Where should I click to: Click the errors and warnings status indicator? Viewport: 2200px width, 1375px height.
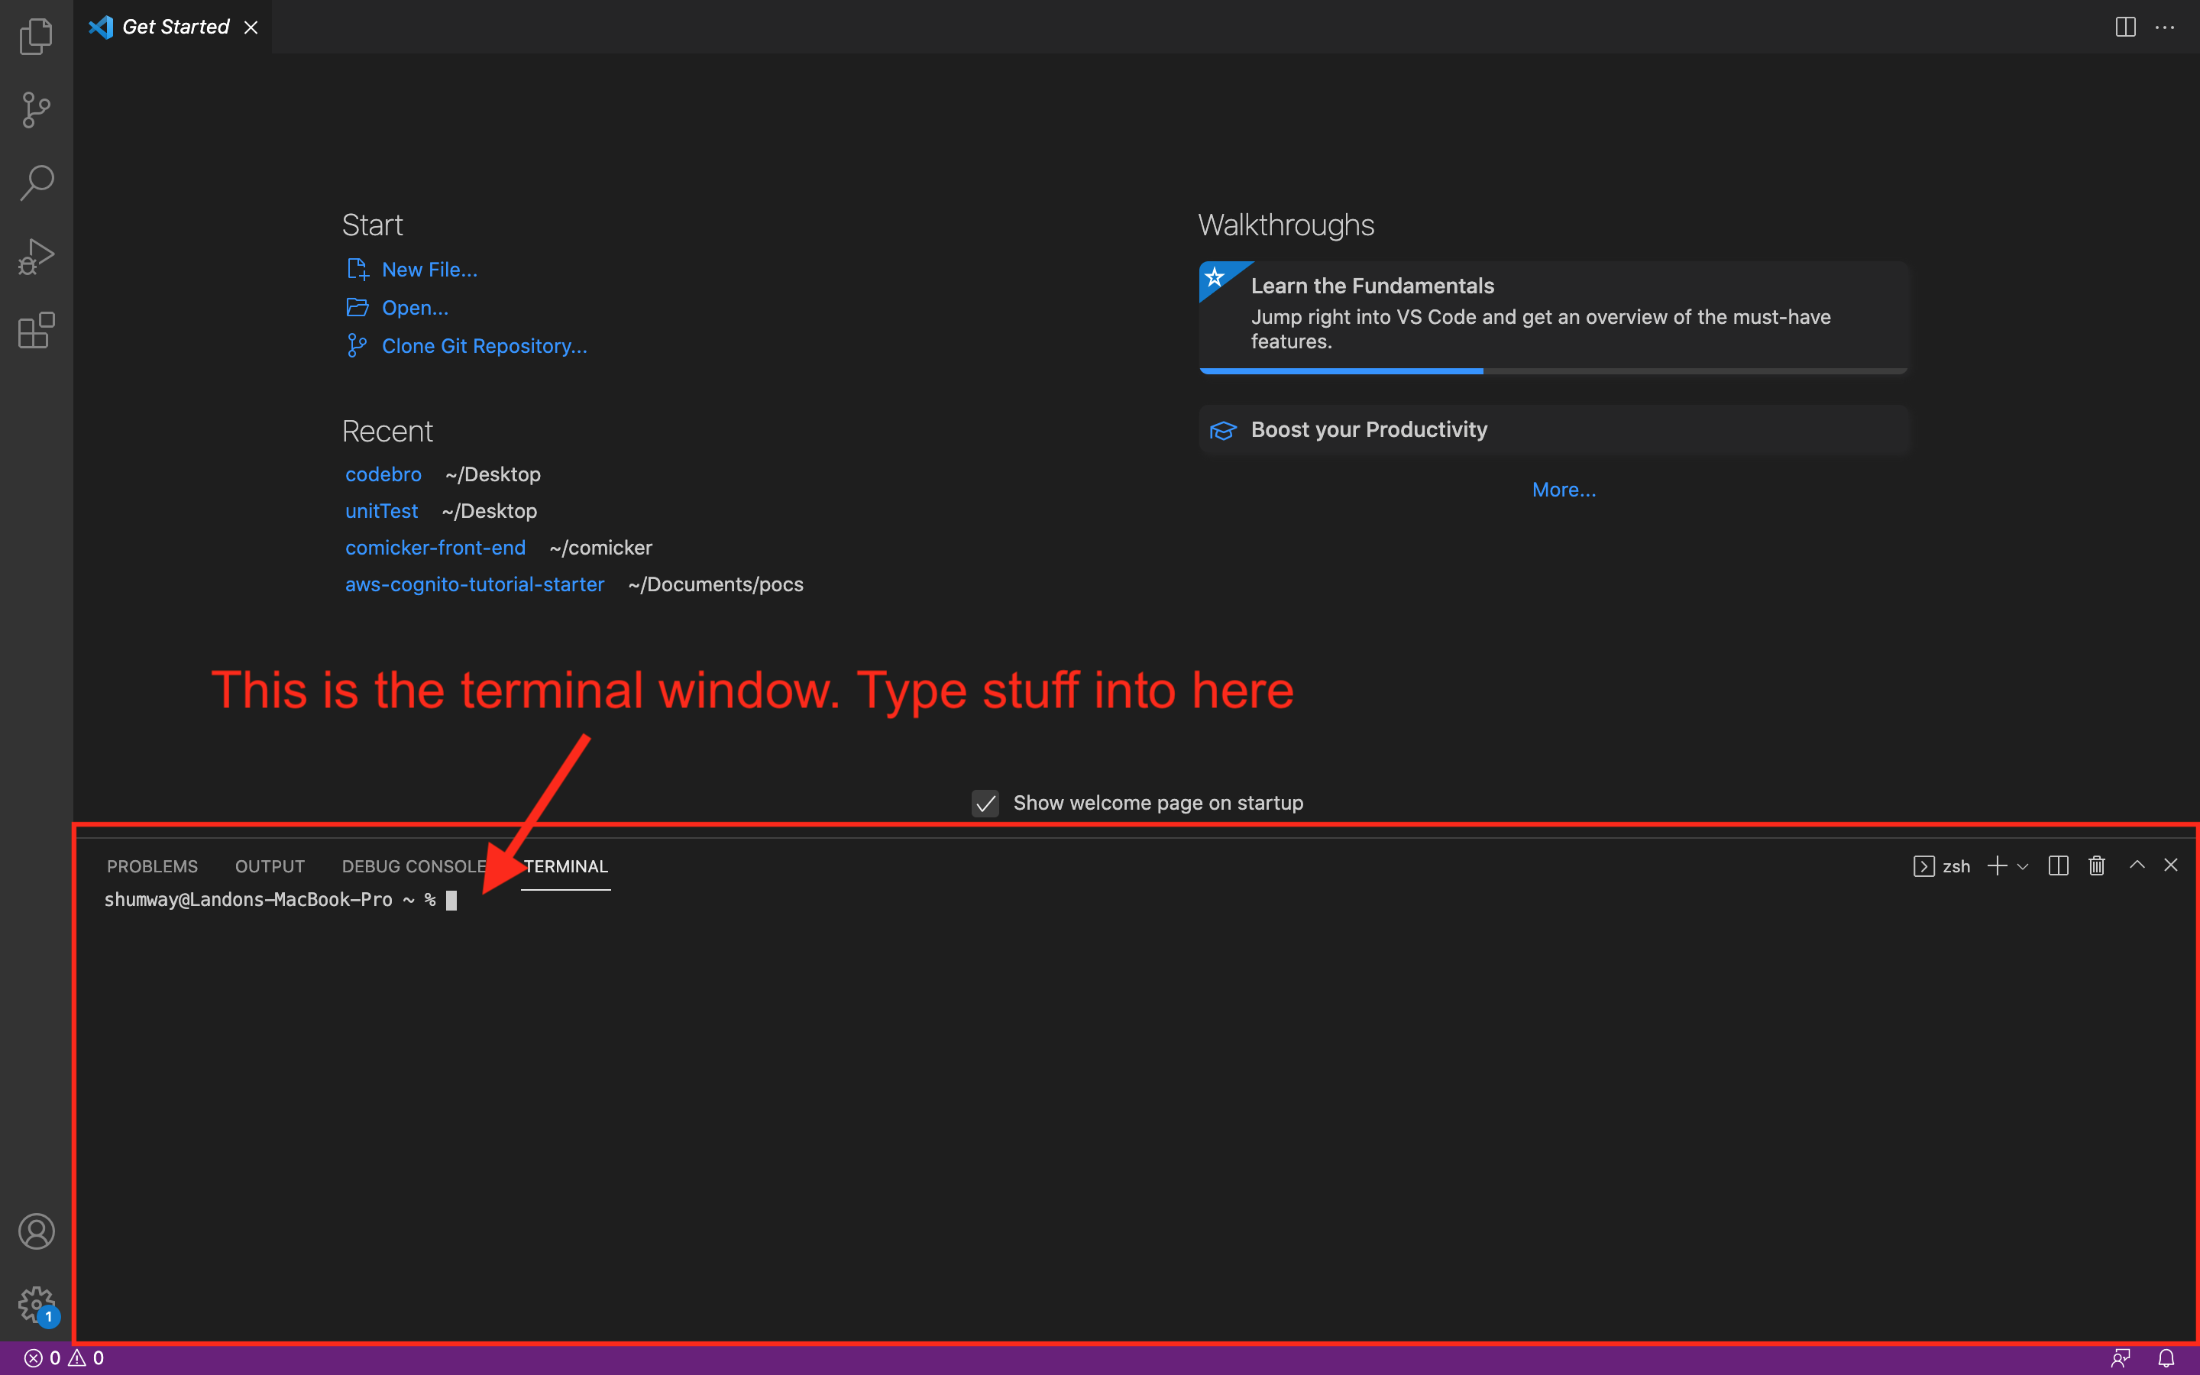63,1357
